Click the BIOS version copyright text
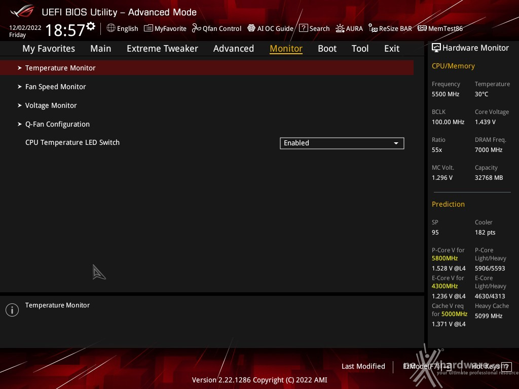This screenshot has width=519, height=389. click(259, 380)
